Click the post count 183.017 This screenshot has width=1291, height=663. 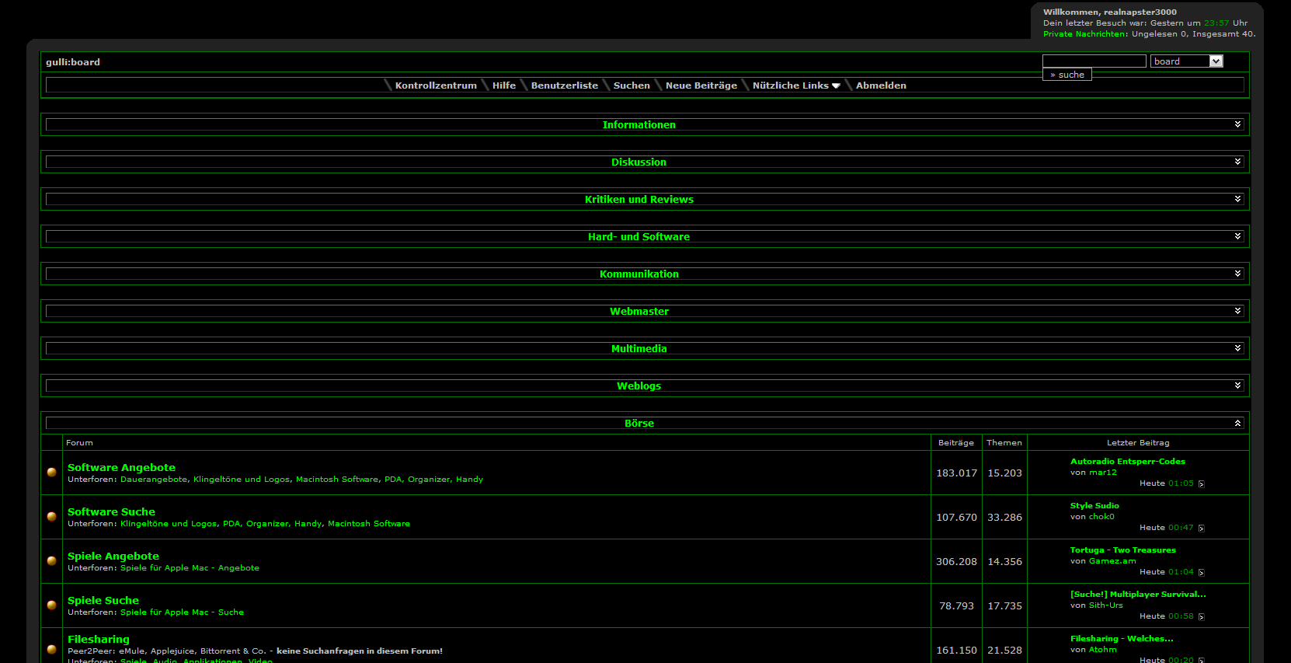click(x=956, y=473)
